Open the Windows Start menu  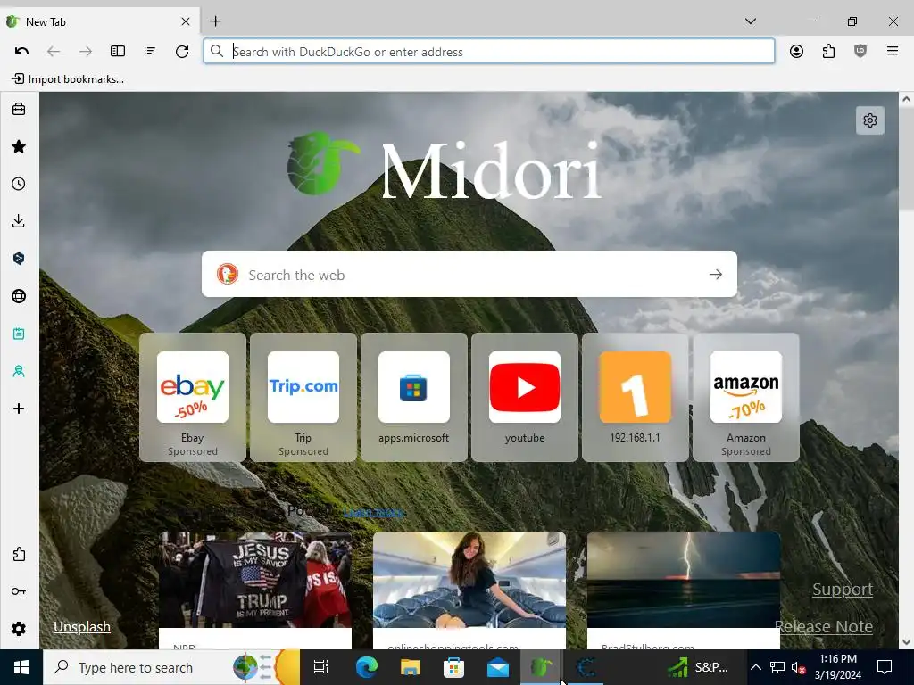click(x=21, y=667)
